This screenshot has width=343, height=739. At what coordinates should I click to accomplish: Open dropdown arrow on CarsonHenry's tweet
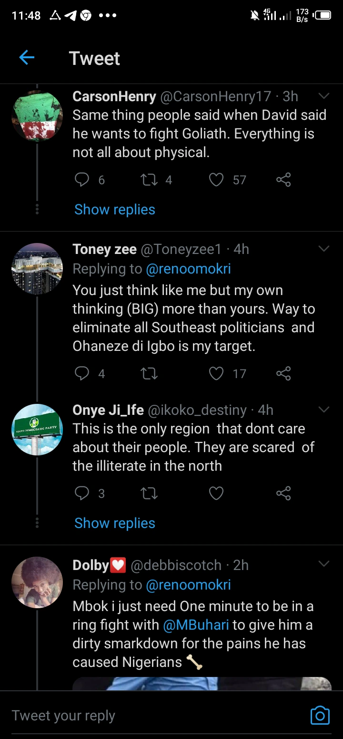coord(324,96)
